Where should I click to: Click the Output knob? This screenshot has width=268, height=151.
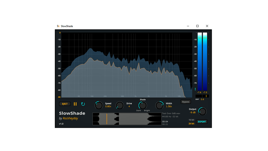click(202, 111)
